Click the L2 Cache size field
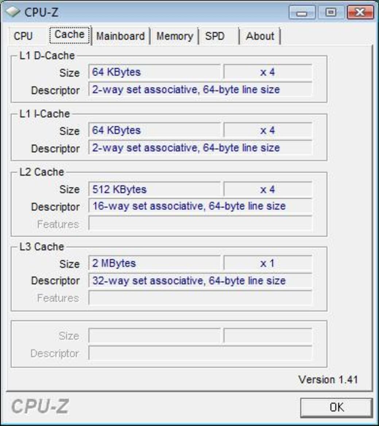 (153, 189)
